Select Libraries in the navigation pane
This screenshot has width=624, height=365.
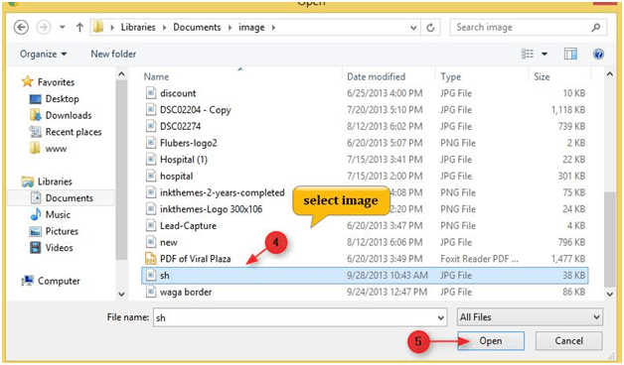[55, 182]
